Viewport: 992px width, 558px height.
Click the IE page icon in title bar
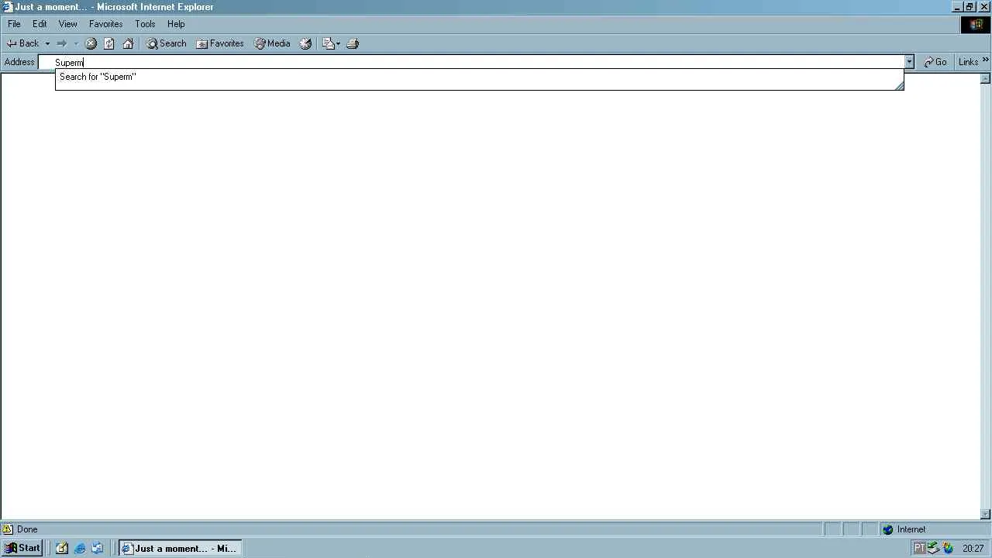[8, 7]
